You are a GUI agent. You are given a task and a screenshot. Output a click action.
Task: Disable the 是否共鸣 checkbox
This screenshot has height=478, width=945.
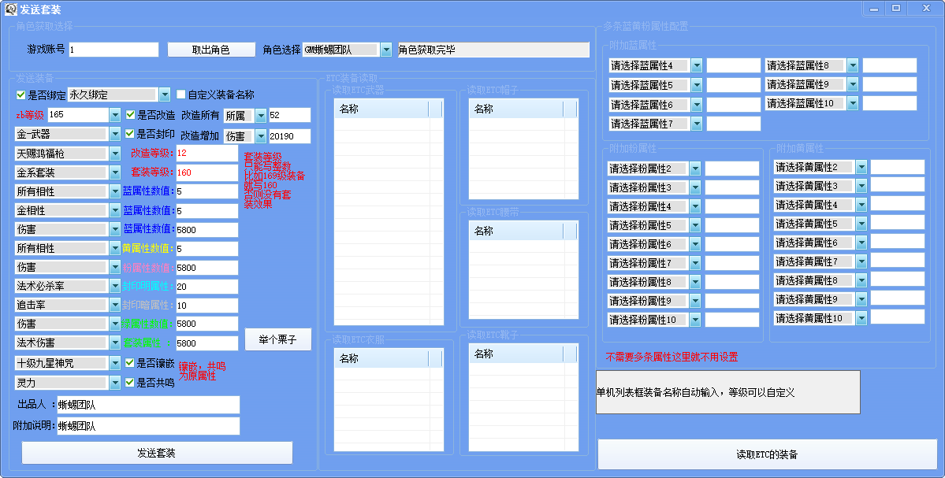(131, 383)
